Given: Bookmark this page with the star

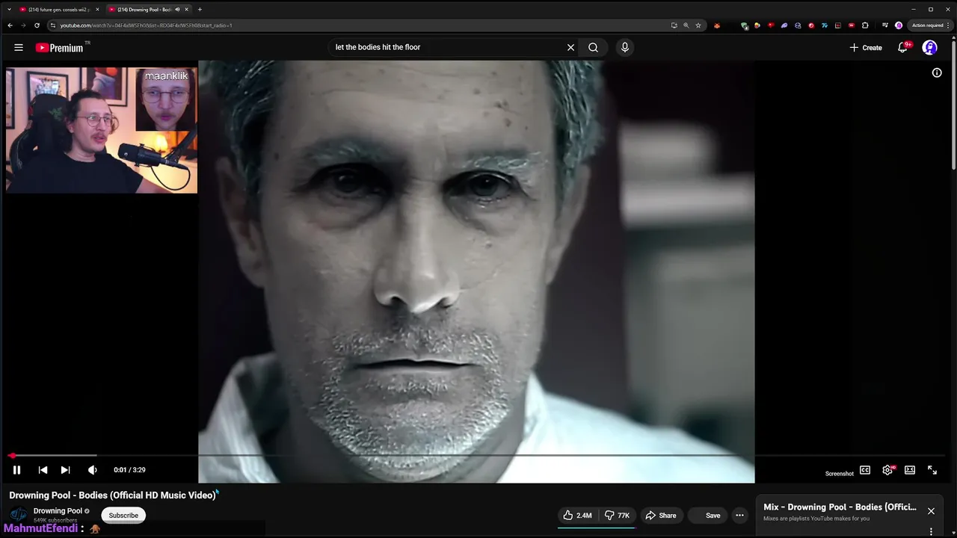Looking at the screenshot, I should [x=698, y=25].
